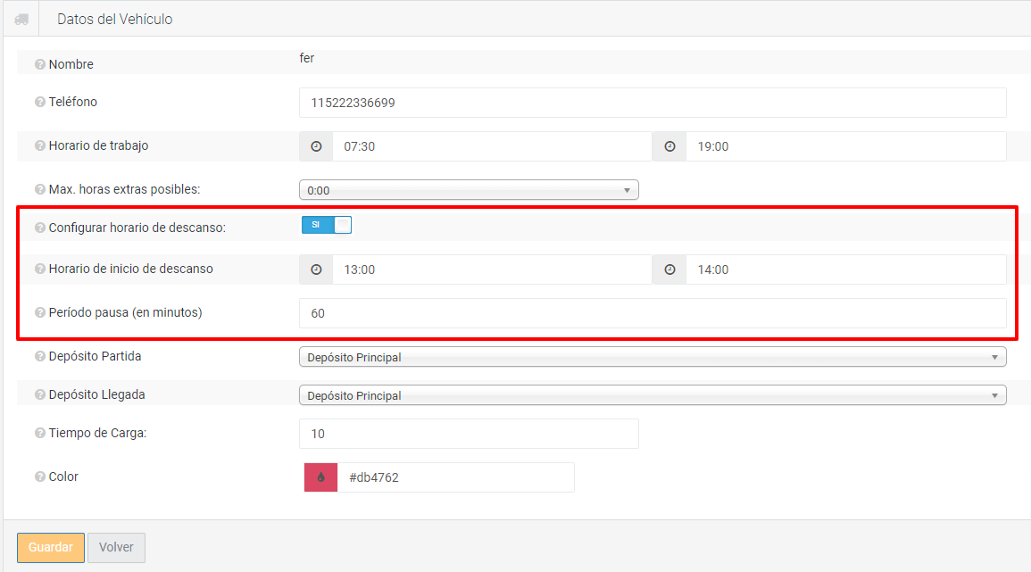Expand the Depósito Partida dropdown
The height and width of the screenshot is (572, 1031).
pos(652,357)
